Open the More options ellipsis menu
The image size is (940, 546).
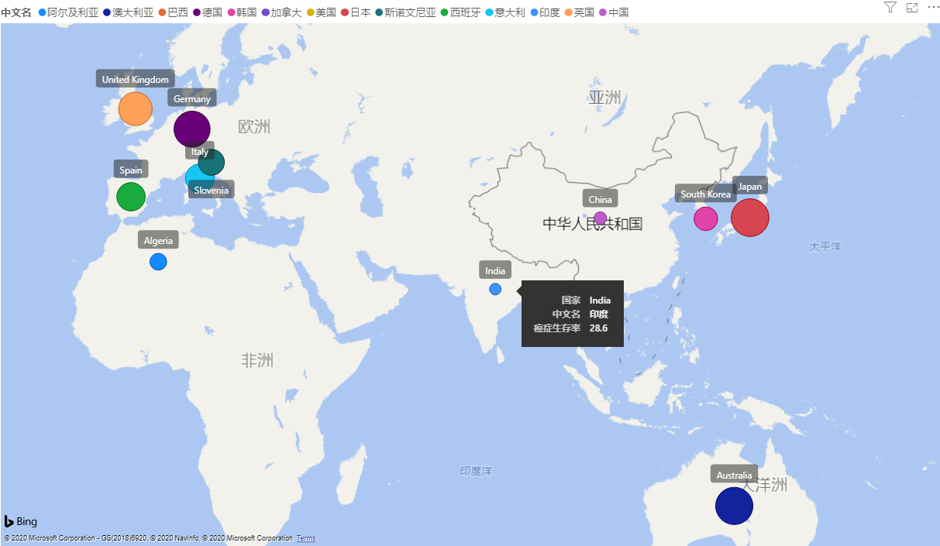click(932, 7)
